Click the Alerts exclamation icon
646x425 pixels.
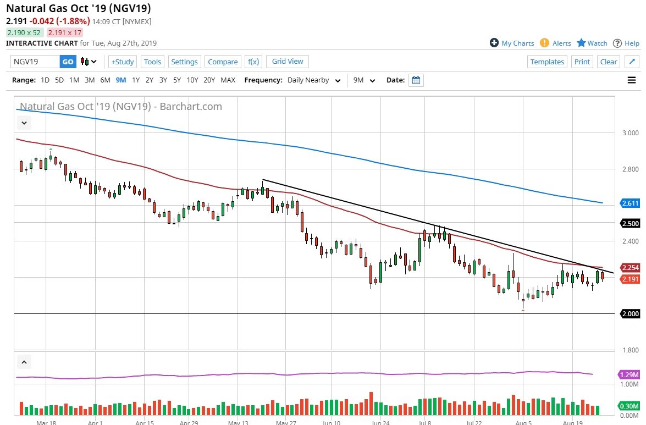pyautogui.click(x=544, y=43)
